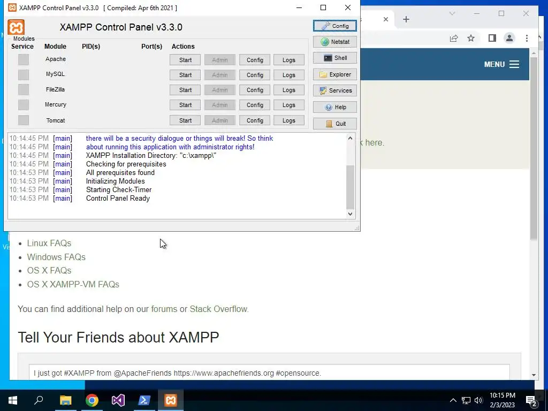548x411 pixels.
Task: Start the Apache module
Action: 185,60
